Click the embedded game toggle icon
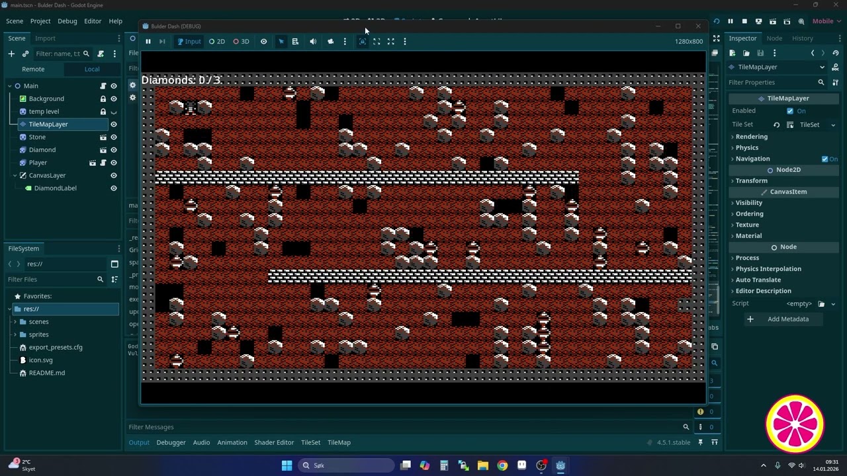 pos(363,41)
